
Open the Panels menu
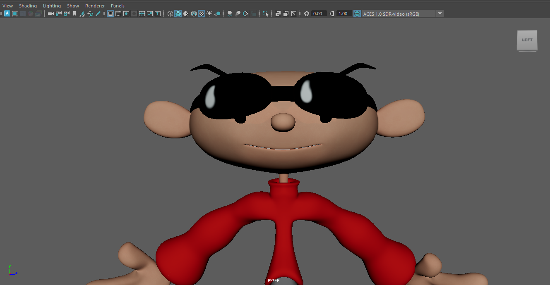click(118, 6)
